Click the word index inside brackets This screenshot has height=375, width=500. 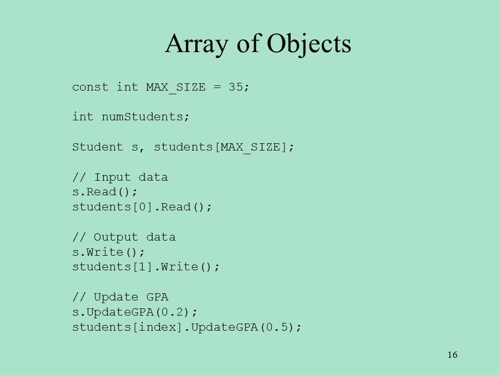157,327
